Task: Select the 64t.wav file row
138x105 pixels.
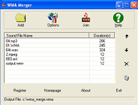Action: tap(60, 50)
